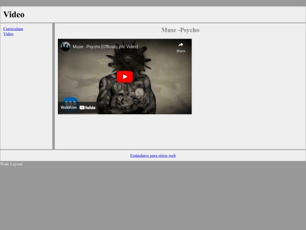Open the Video sidebar link

8,34
